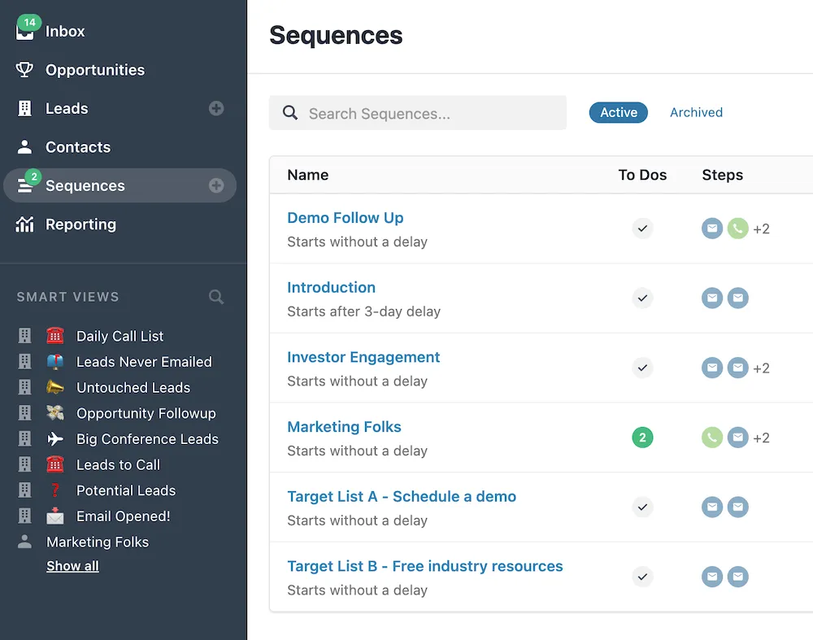The image size is (813, 640).
Task: Select the Active sequences tab
Action: pos(618,113)
